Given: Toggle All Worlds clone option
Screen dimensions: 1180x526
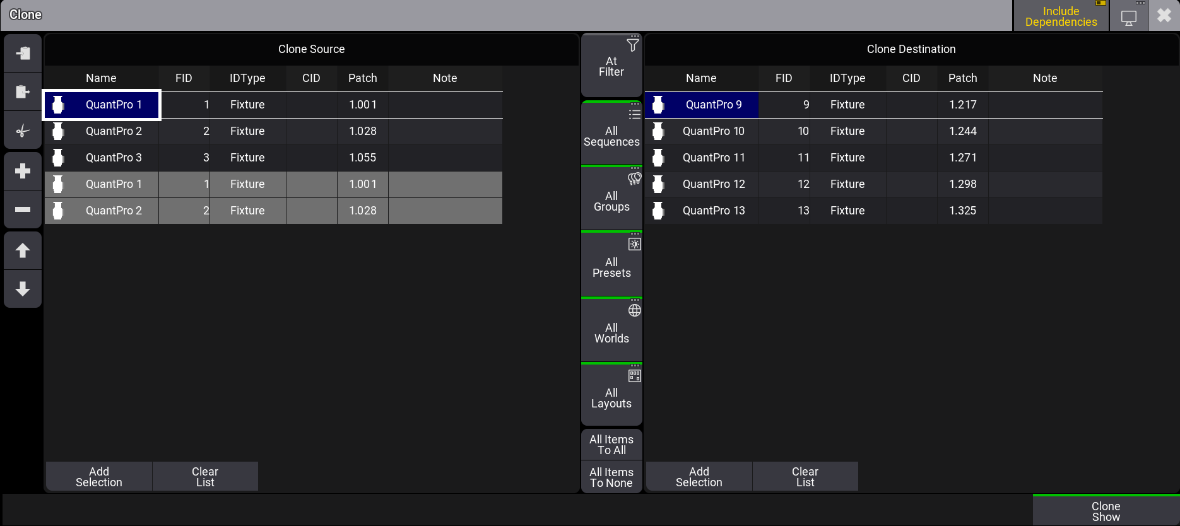Looking at the screenshot, I should (611, 330).
